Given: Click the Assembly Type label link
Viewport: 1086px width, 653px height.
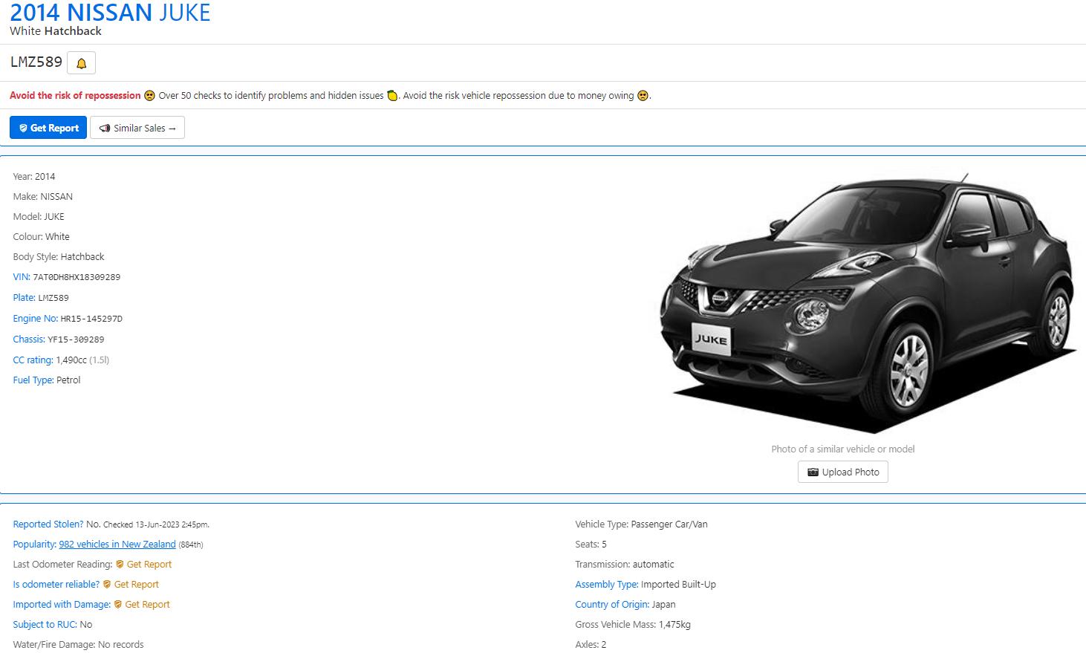Looking at the screenshot, I should pyautogui.click(x=606, y=585).
